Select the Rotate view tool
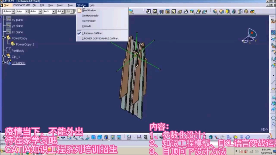The height and width of the screenshot is (155, 276). click(x=69, y=138)
